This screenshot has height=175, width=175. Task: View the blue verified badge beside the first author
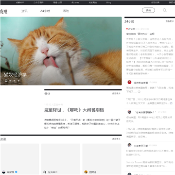click(16, 172)
